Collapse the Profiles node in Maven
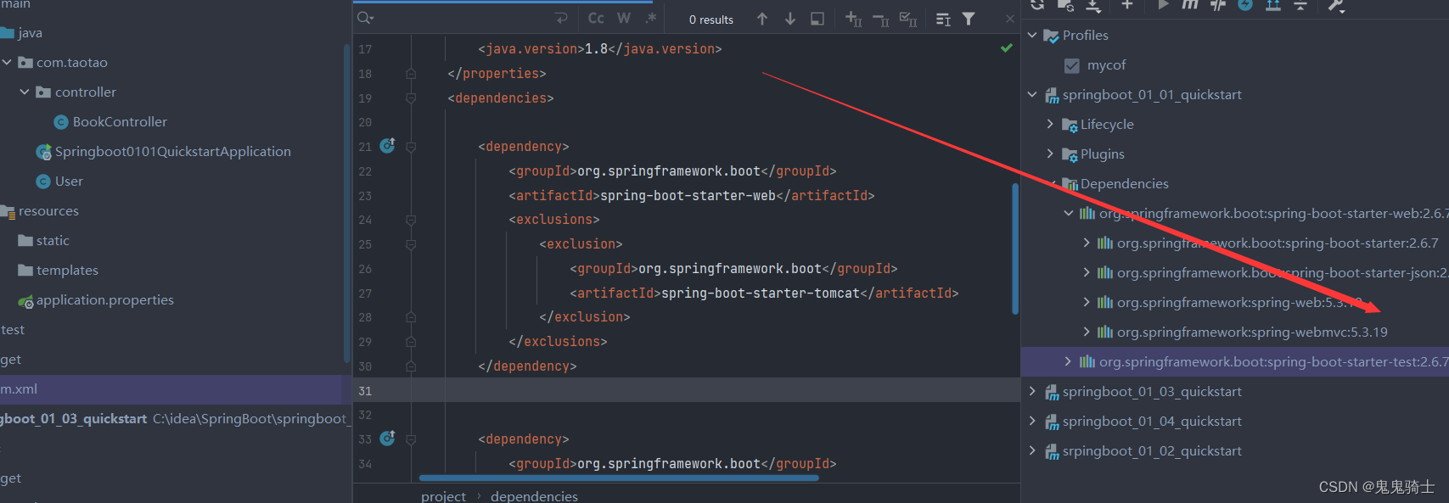Image resolution: width=1449 pixels, height=503 pixels. pos(1032,36)
